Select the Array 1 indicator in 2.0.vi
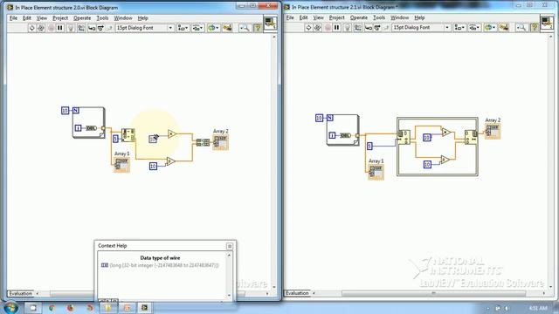 pos(122,165)
